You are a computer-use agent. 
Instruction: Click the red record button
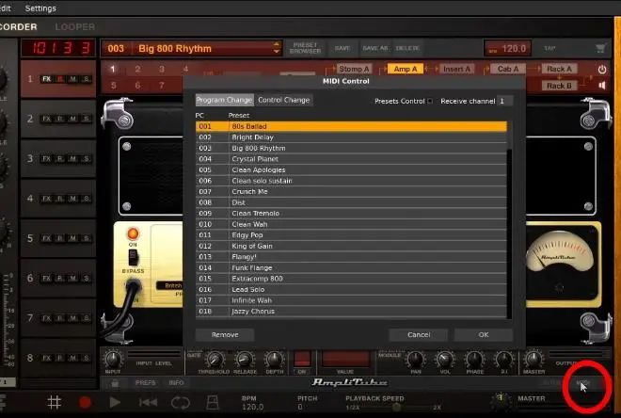pyautogui.click(x=85, y=403)
